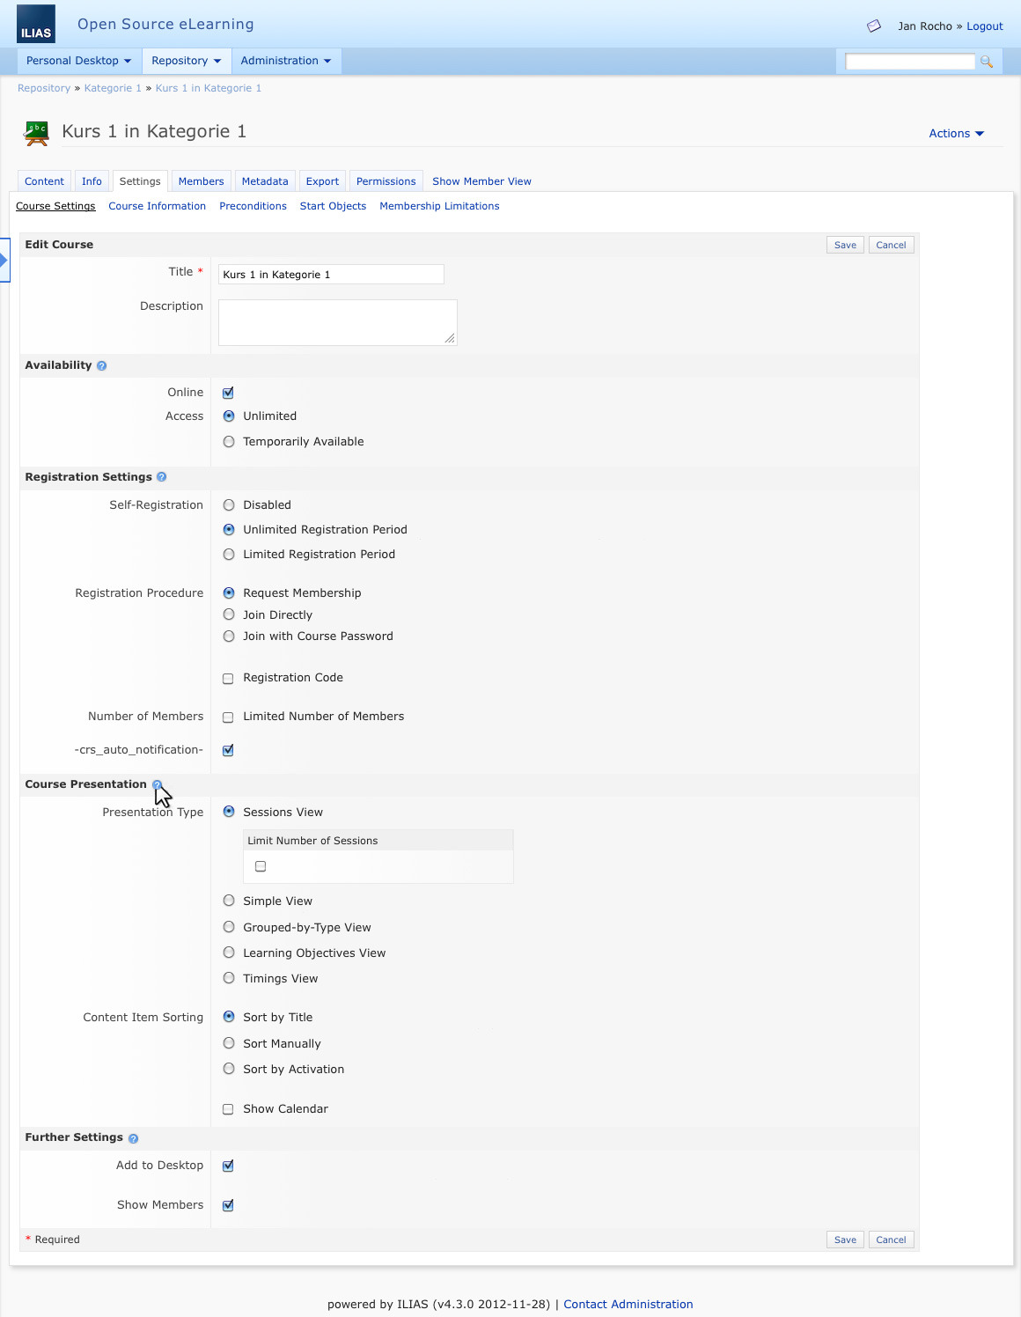Toggle Show Members checkbox
This screenshot has width=1021, height=1317.
click(x=228, y=1206)
